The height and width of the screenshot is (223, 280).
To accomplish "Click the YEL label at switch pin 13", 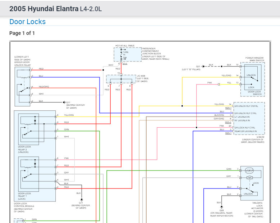I will pyautogui.click(x=229, y=83).
